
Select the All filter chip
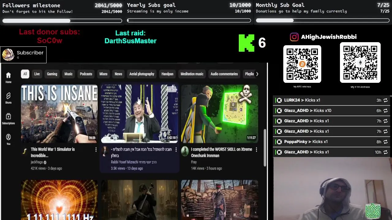[25, 74]
